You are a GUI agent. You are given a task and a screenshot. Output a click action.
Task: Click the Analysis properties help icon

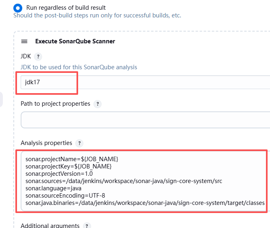tap(79, 143)
